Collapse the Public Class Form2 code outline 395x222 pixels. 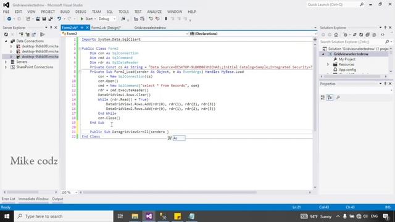pos(80,49)
